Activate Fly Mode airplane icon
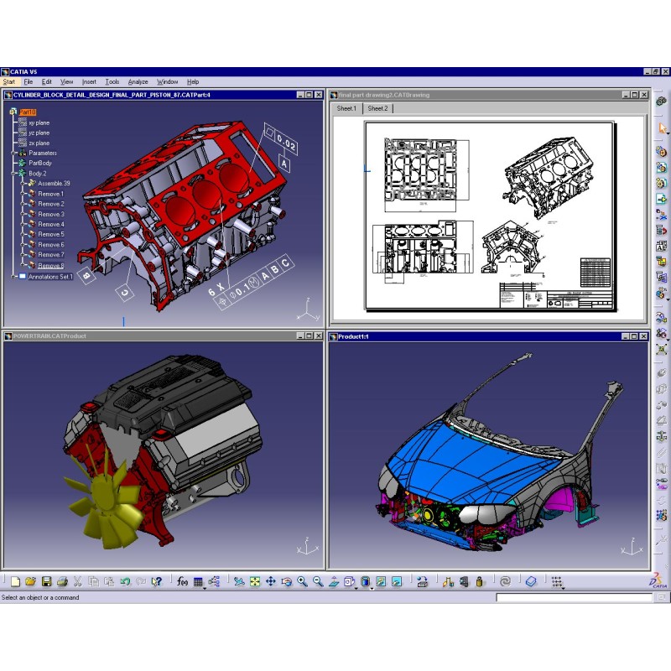This screenshot has height=671, width=671. click(239, 581)
